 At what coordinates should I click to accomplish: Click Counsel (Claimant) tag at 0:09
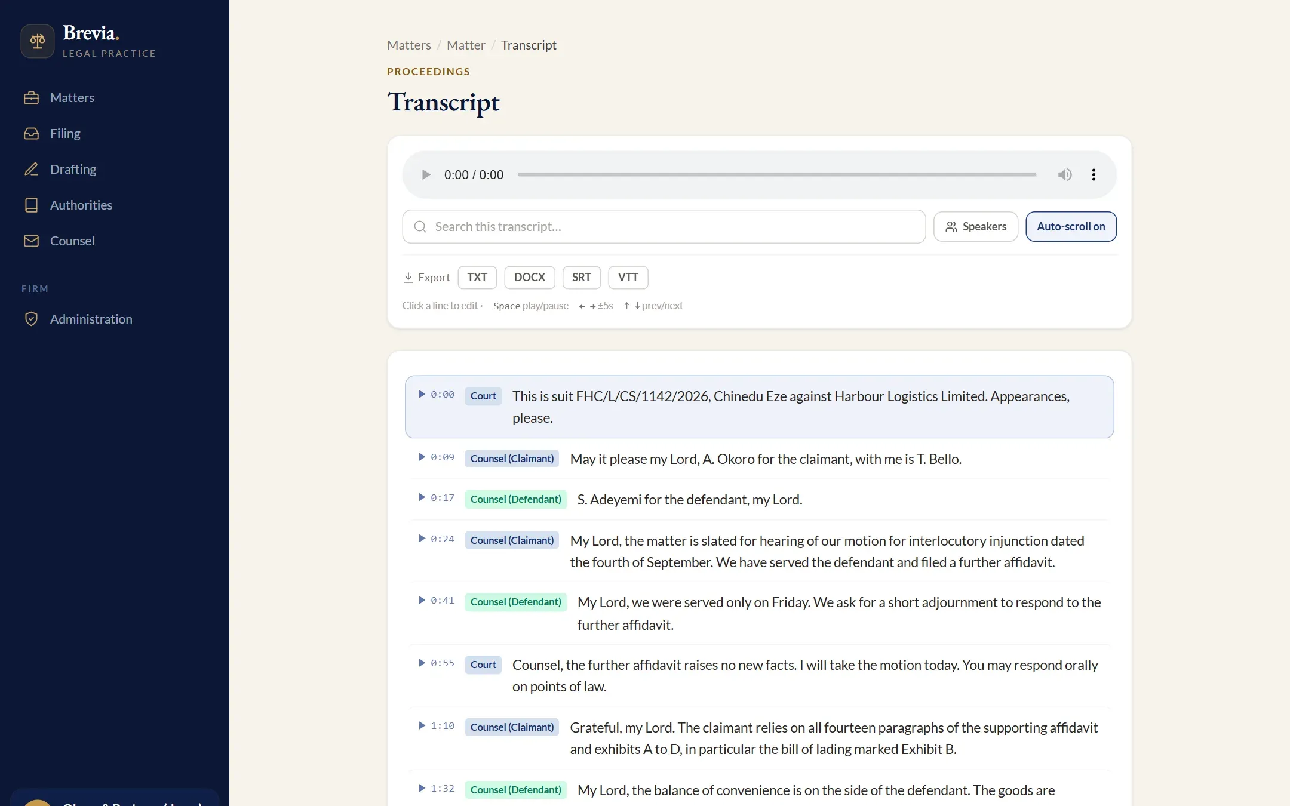(x=512, y=459)
